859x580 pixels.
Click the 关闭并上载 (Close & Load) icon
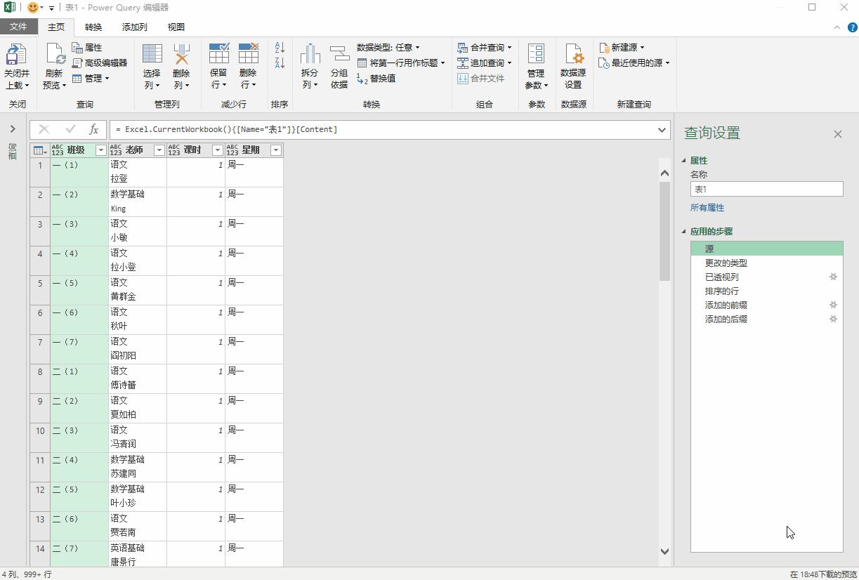(x=16, y=55)
